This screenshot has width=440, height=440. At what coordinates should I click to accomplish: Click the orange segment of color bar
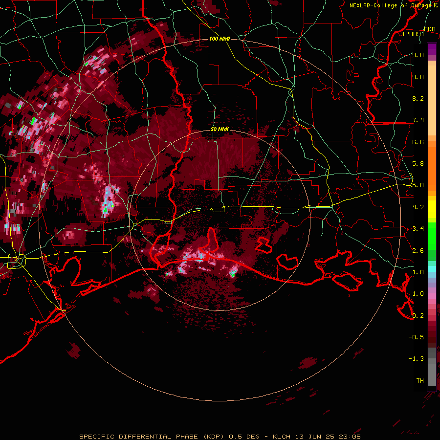pos(432,166)
